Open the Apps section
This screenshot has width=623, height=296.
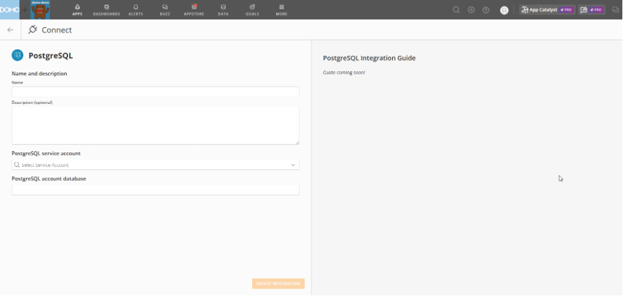[x=77, y=10]
